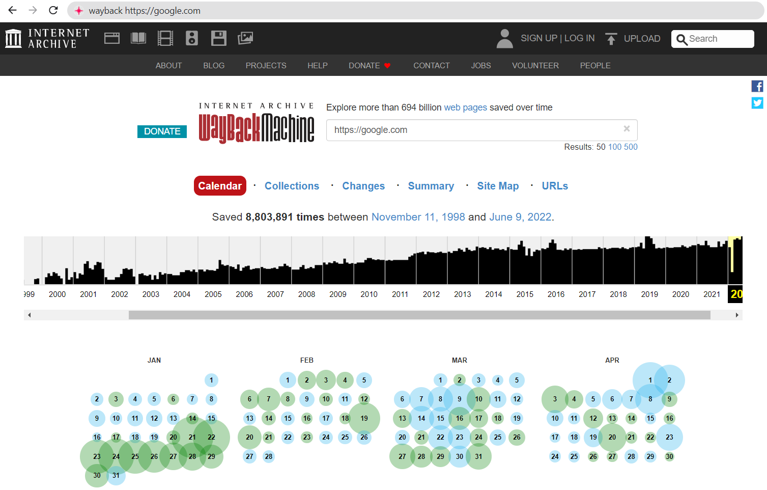The width and height of the screenshot is (767, 490).
Task: Click the SIGN UP link
Action: coord(539,38)
